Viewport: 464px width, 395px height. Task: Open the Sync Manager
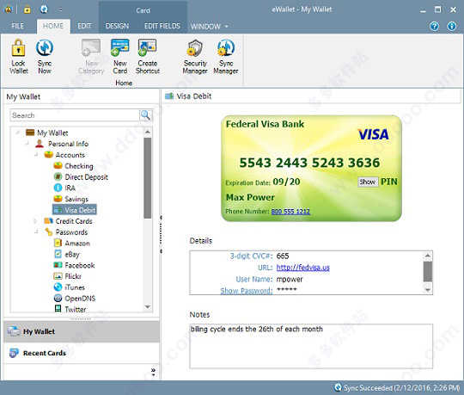(x=226, y=57)
